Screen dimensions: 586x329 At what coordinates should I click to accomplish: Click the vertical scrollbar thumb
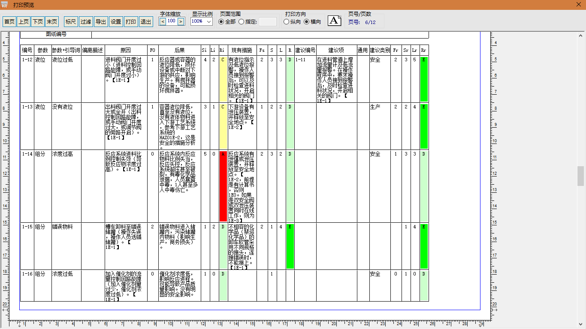click(581, 176)
